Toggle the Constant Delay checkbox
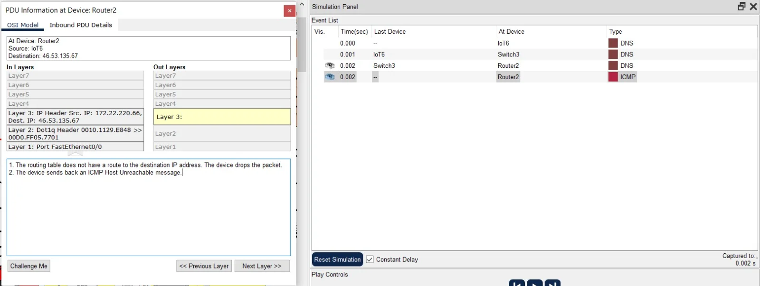The height and width of the screenshot is (286, 760). pos(370,259)
